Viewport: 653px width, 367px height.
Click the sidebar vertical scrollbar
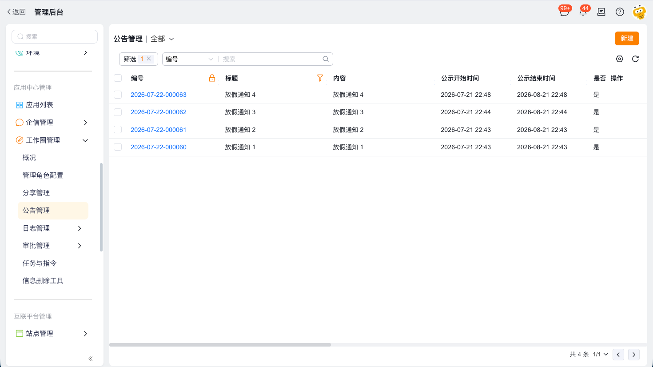101,207
